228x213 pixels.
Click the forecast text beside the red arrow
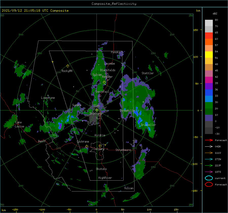221,140
